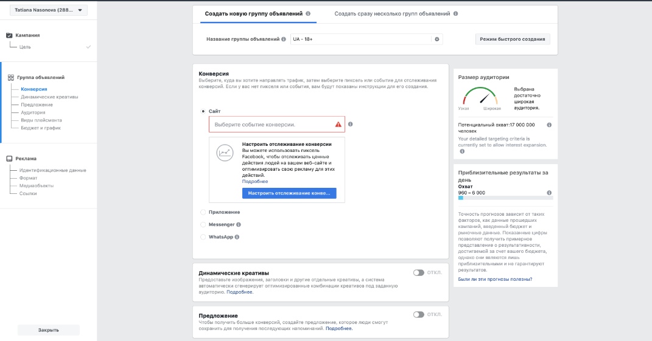652x341 pixels.
Task: Select Аудитория in the sidebar tree
Action: point(33,112)
